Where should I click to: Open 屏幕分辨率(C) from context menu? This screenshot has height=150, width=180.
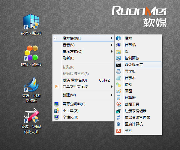(x=84, y=104)
